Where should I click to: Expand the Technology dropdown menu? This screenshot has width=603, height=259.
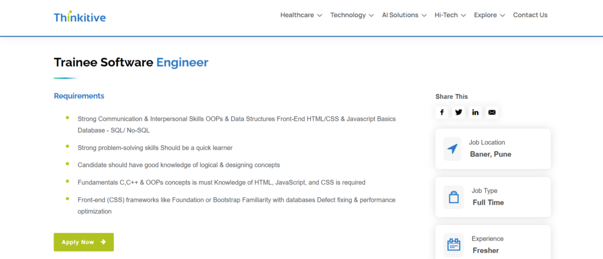[x=352, y=15]
